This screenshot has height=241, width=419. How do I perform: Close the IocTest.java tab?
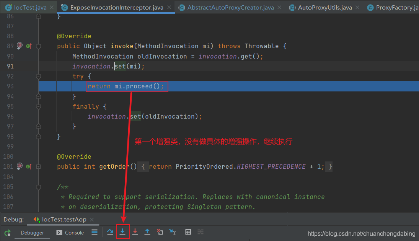(52, 8)
